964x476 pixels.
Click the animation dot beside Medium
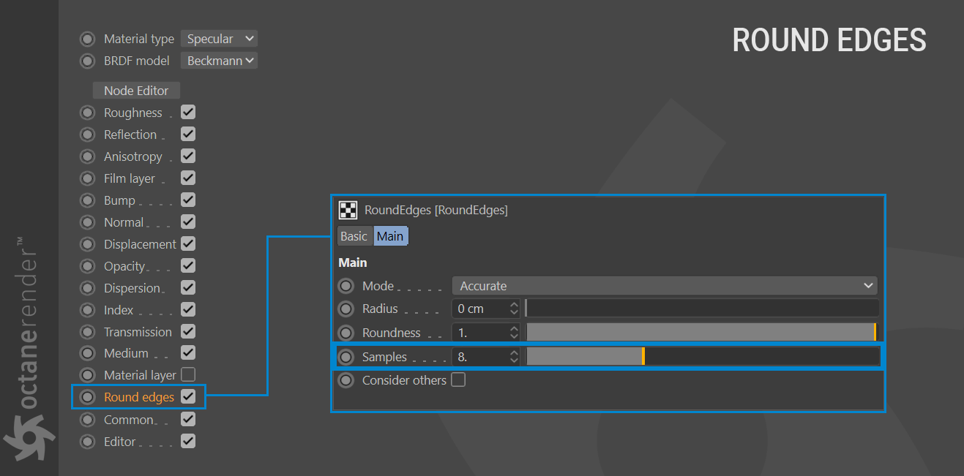pos(88,353)
